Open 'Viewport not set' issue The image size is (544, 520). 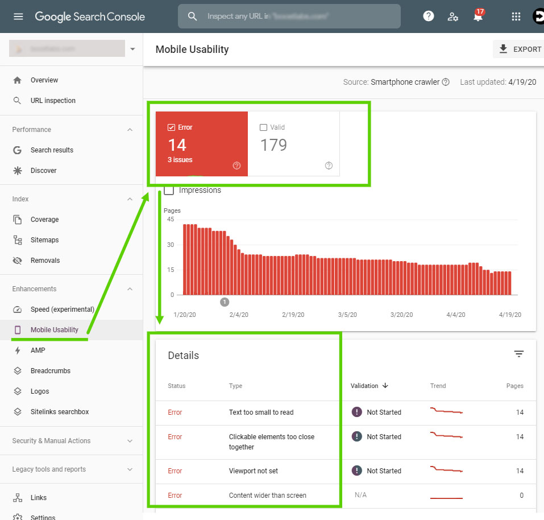(254, 471)
